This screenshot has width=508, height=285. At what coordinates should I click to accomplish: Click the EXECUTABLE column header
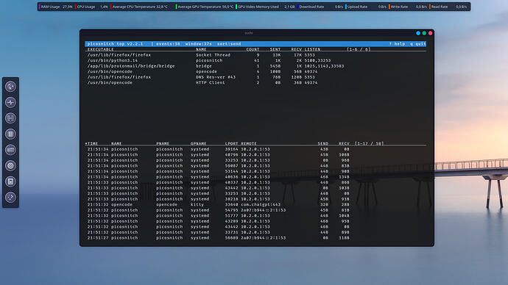[100, 49]
